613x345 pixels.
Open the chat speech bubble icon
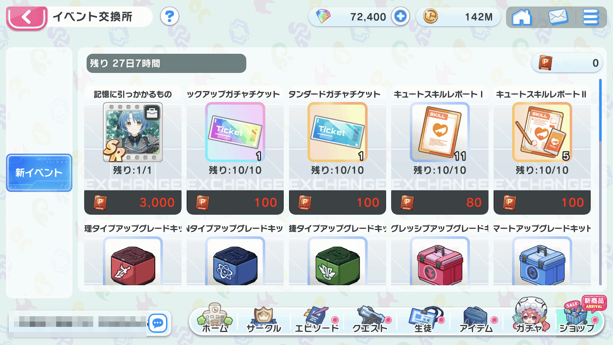(x=157, y=323)
